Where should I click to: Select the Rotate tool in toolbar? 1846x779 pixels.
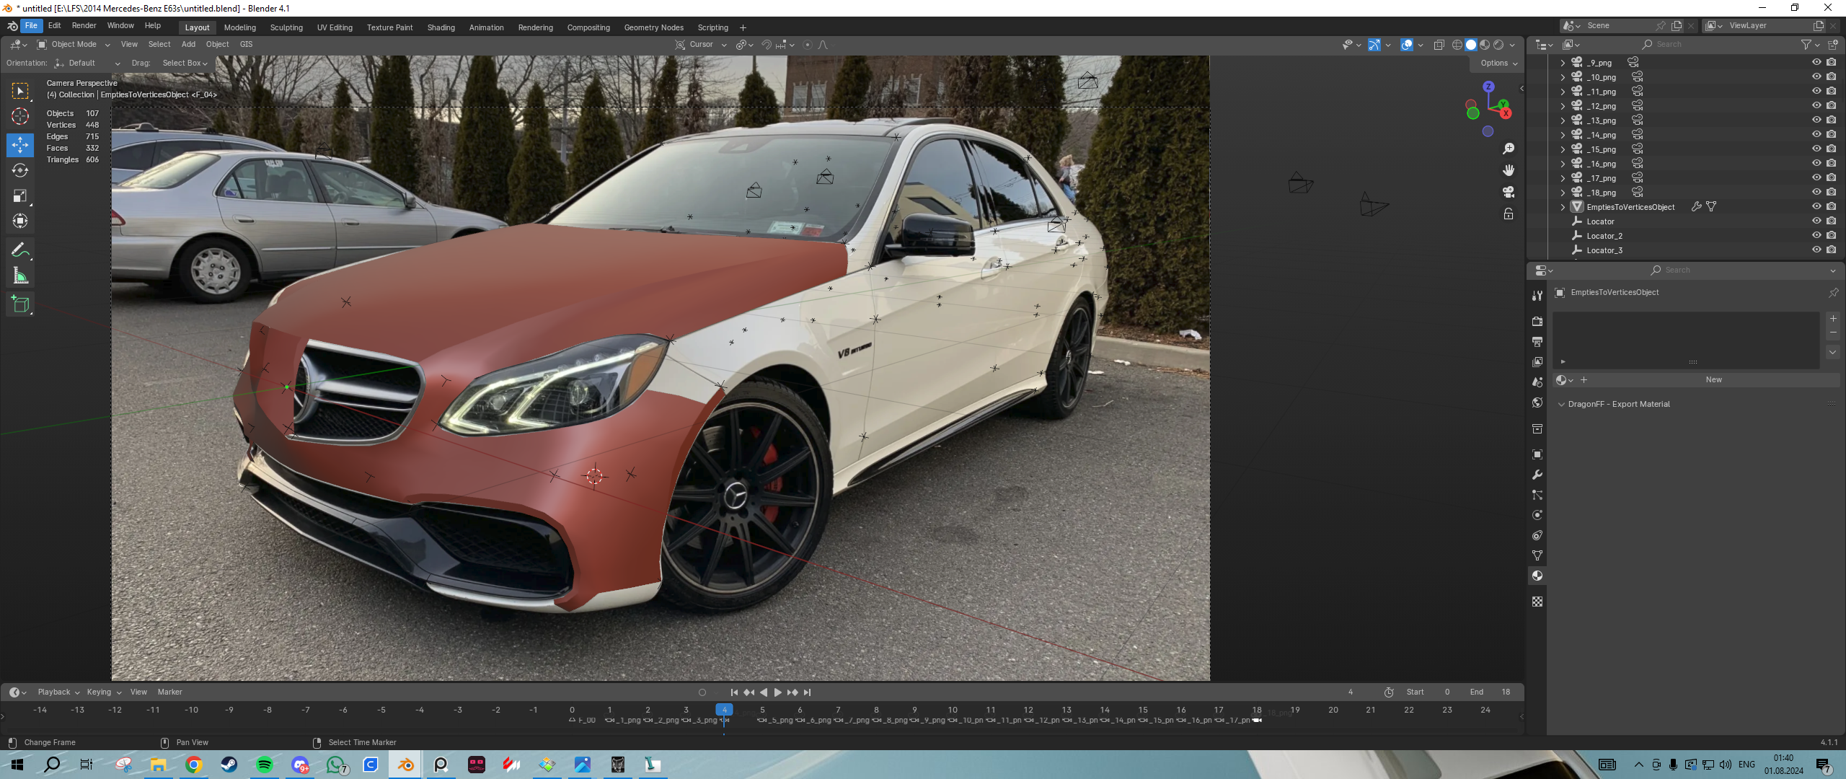[x=20, y=171]
